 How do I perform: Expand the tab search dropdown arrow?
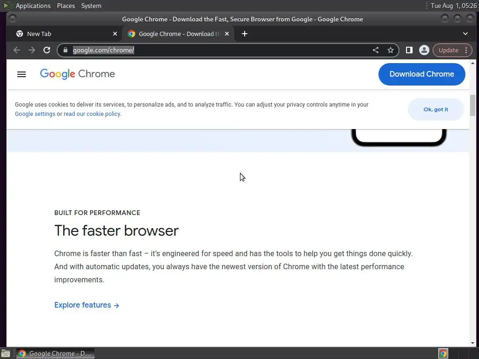point(465,34)
